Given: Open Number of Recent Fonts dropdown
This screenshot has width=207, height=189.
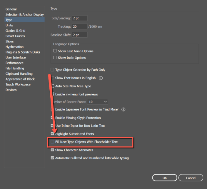Looking at the screenshot, I should (x=98, y=102).
